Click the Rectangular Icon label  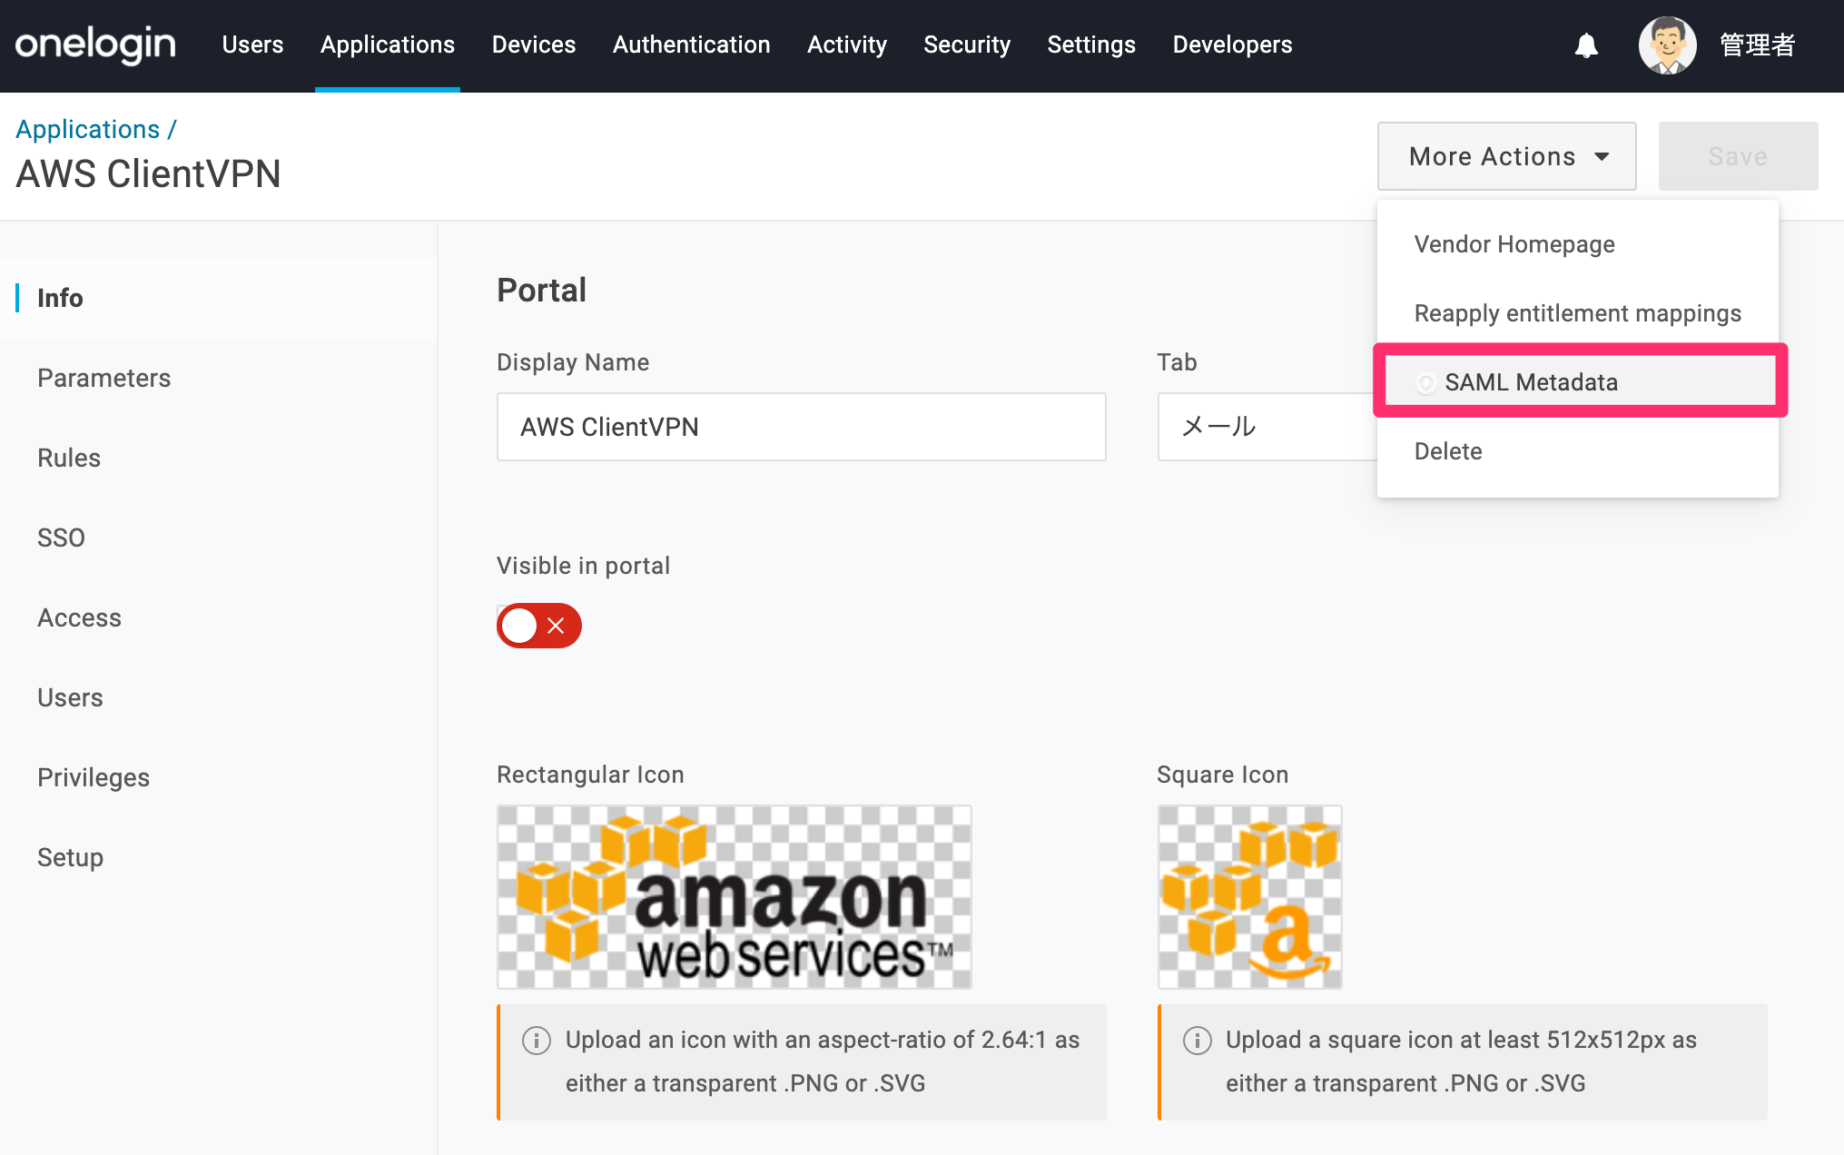click(x=590, y=775)
